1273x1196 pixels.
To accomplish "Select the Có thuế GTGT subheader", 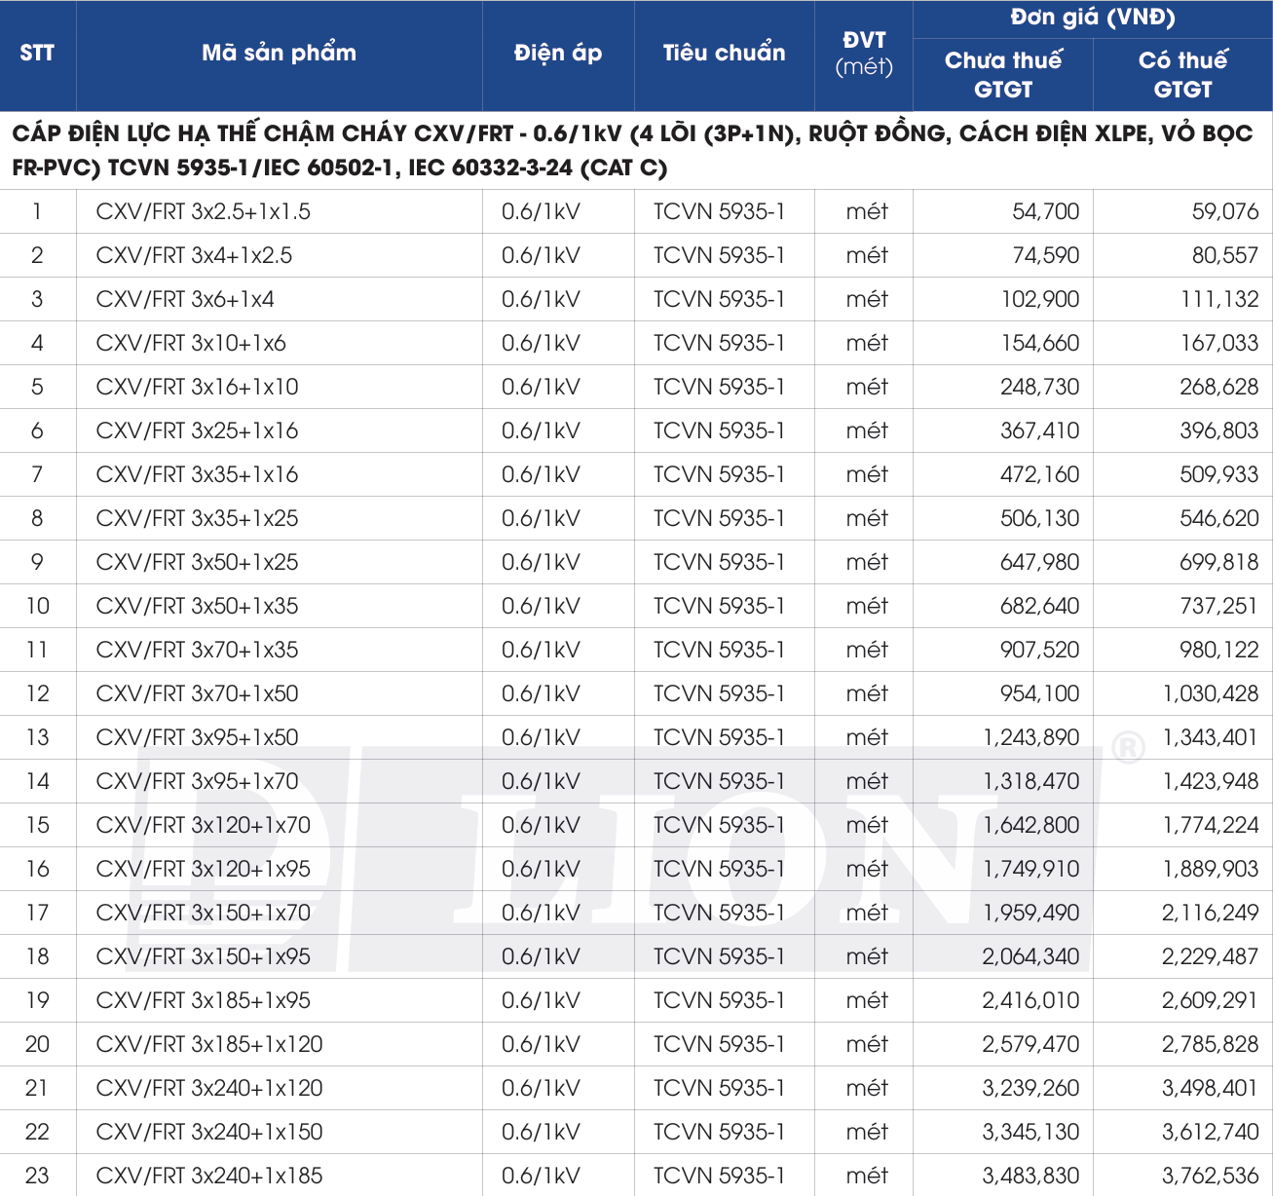I will pyautogui.click(x=1182, y=74).
